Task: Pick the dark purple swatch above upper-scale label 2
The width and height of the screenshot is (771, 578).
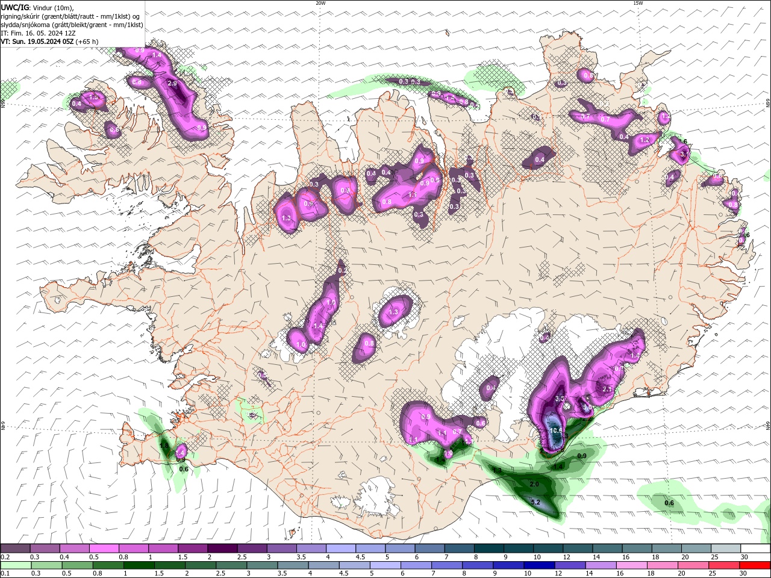Action: [x=222, y=548]
